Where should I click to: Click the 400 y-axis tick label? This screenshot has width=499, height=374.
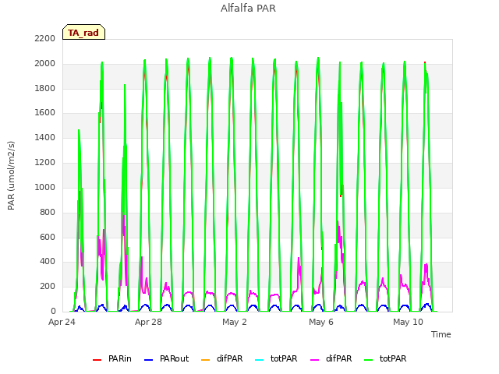48,262
